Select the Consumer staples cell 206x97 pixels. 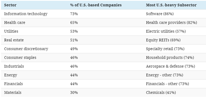coord(20,58)
